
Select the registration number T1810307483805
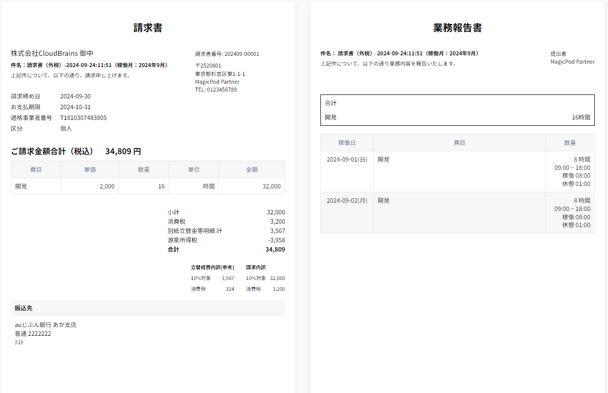click(x=83, y=118)
